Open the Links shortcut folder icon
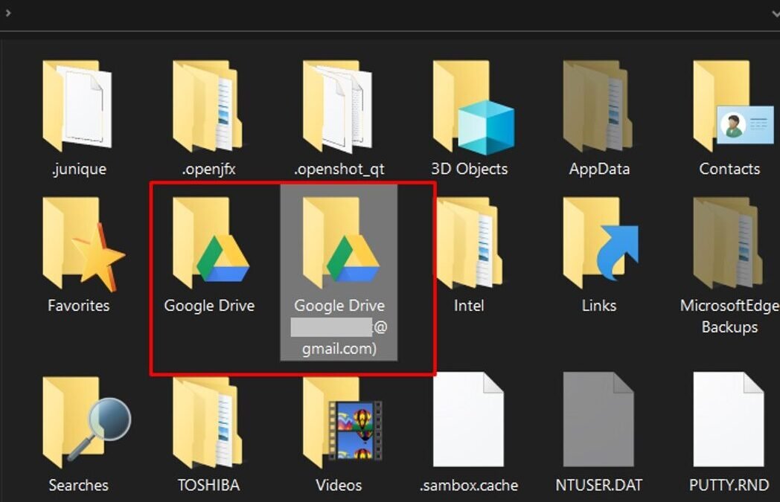The width and height of the screenshot is (780, 502). tap(601, 242)
